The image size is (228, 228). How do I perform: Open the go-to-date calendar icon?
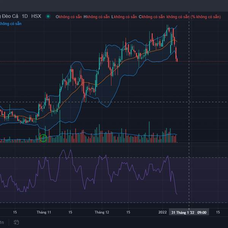(x=16, y=222)
